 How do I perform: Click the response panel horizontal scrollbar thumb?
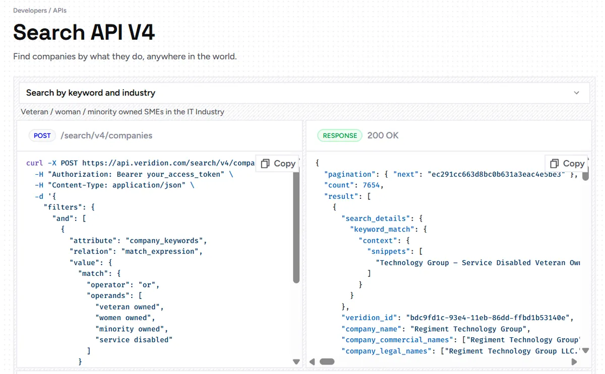327,361
